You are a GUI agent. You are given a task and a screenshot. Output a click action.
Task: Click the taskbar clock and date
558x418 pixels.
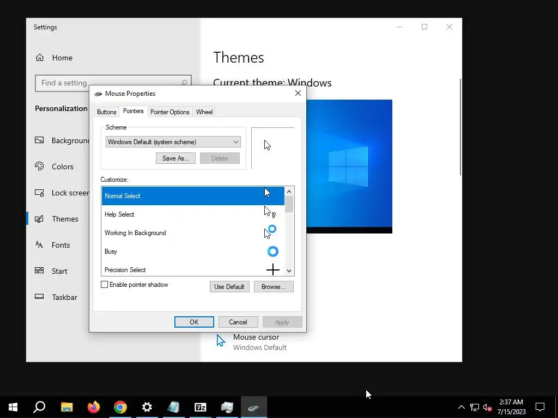pos(511,407)
